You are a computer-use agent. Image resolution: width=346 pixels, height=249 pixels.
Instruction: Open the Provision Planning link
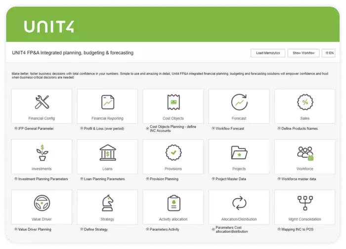(x=162, y=179)
